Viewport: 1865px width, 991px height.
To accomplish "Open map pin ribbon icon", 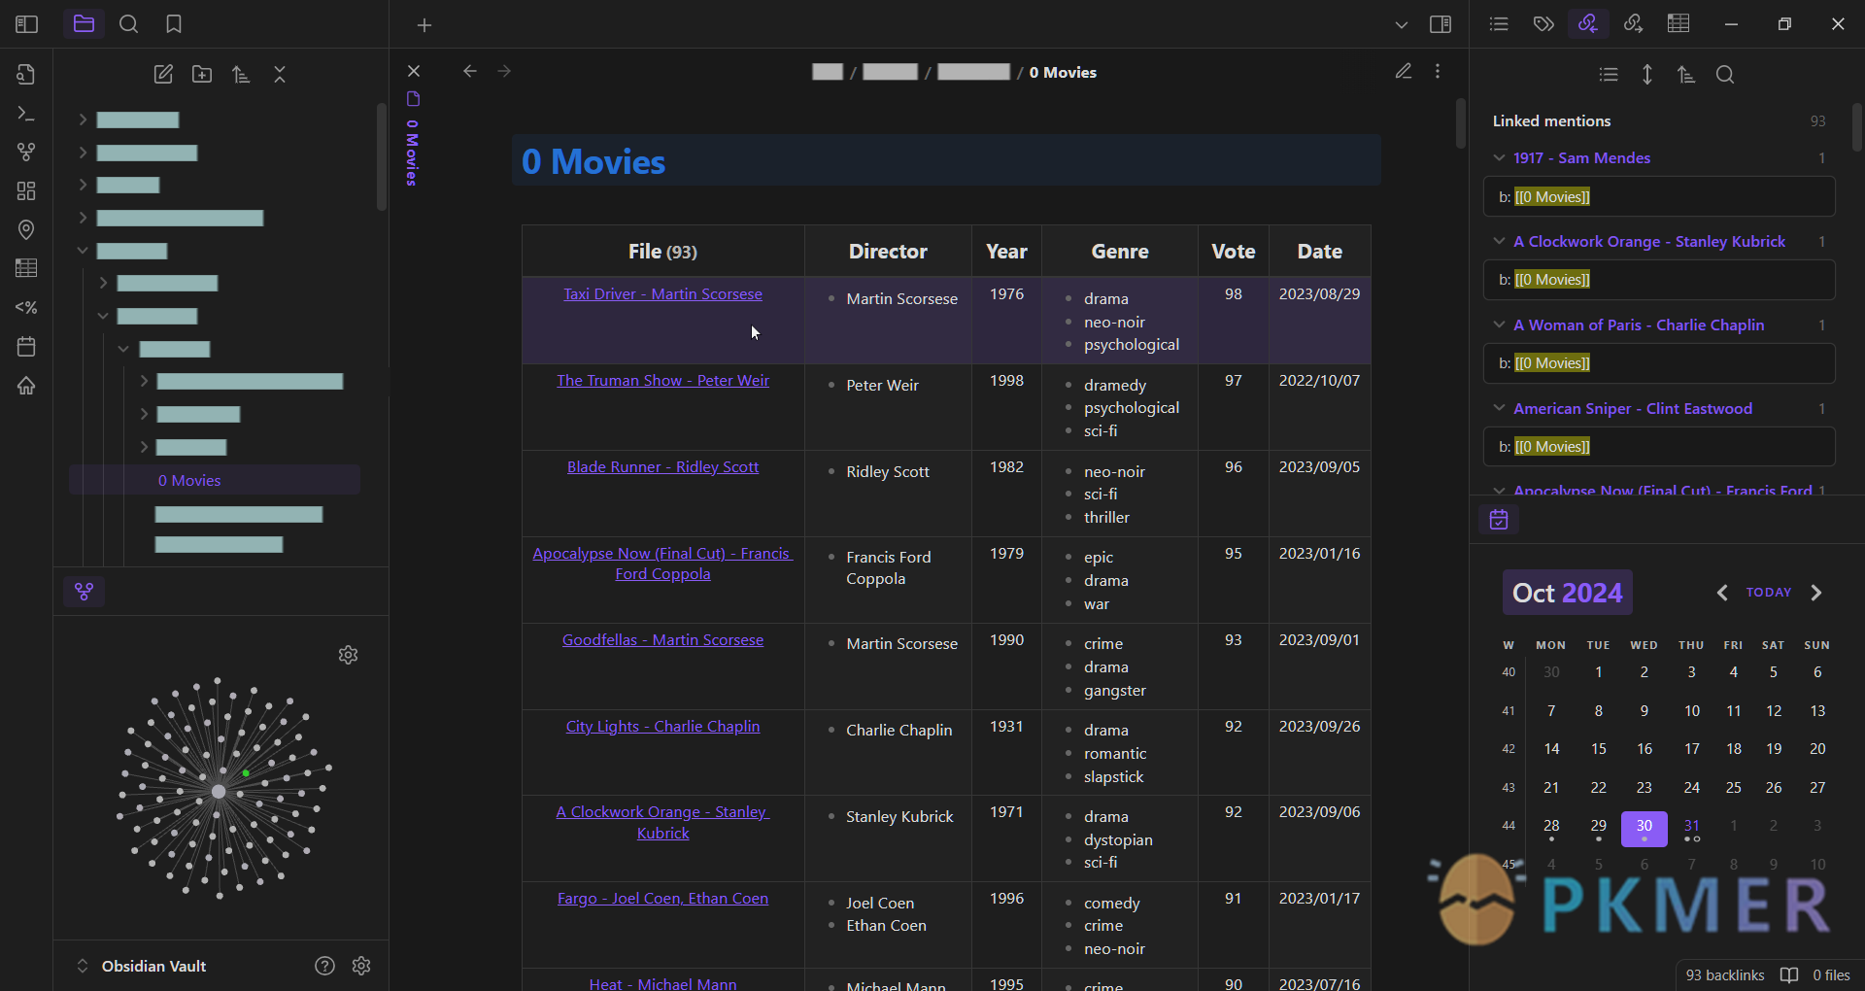I will point(26,229).
